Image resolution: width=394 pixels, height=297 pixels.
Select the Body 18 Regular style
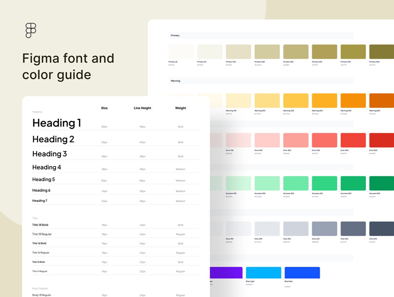click(43, 295)
